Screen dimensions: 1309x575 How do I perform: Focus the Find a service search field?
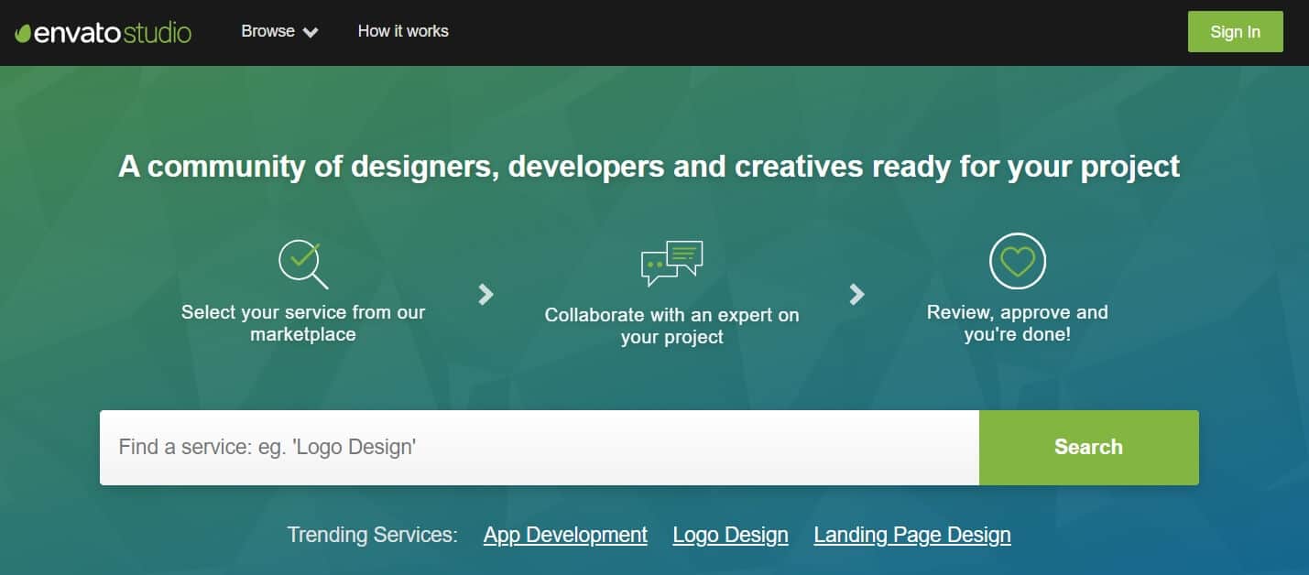(540, 448)
